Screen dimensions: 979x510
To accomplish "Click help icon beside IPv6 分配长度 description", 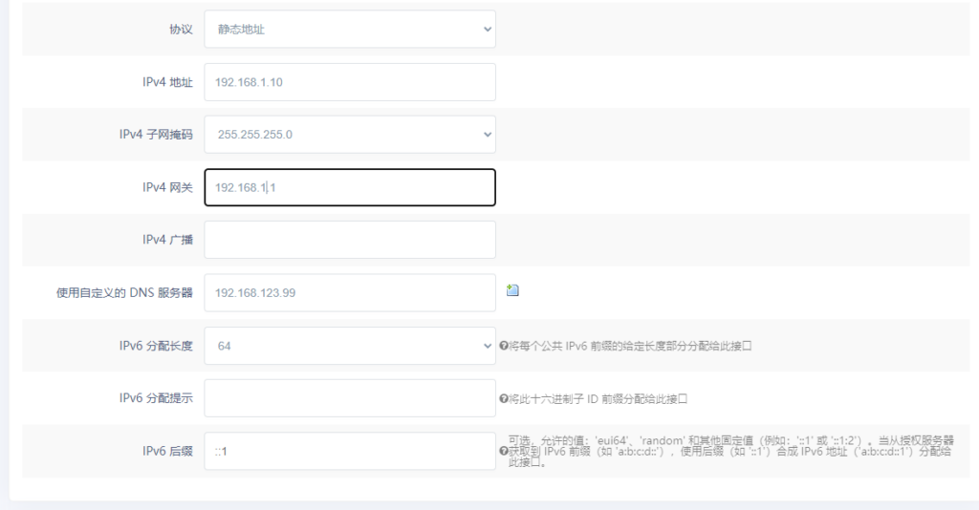I will (x=503, y=346).
